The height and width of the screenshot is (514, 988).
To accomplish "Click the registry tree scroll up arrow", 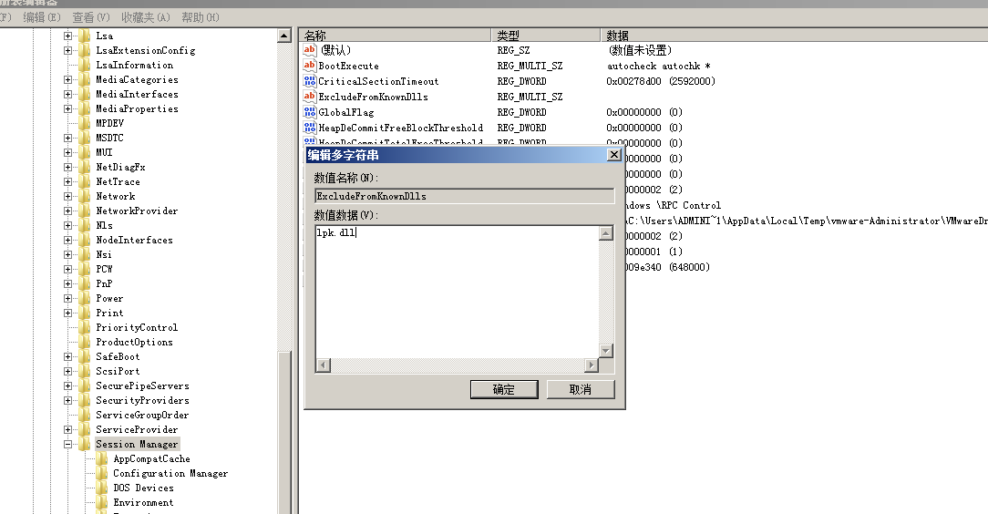I will click(284, 36).
